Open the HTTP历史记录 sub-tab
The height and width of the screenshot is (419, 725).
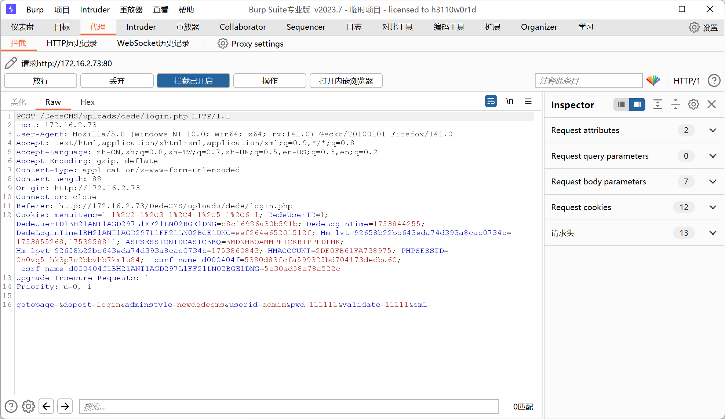72,43
